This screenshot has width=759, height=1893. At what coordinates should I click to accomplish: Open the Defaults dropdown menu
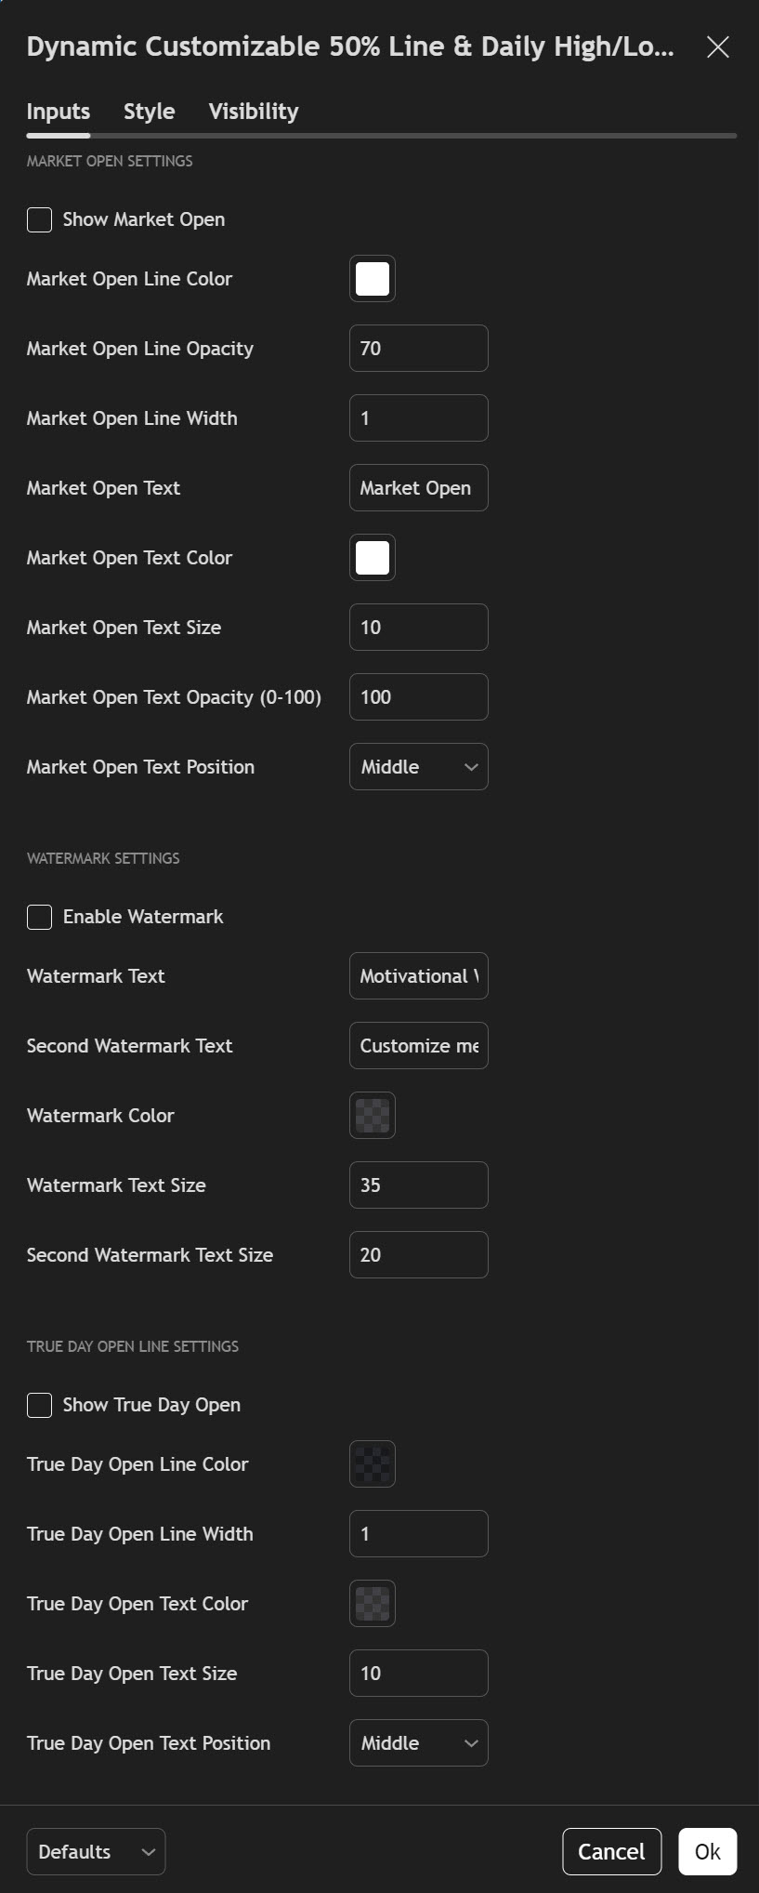(96, 1851)
